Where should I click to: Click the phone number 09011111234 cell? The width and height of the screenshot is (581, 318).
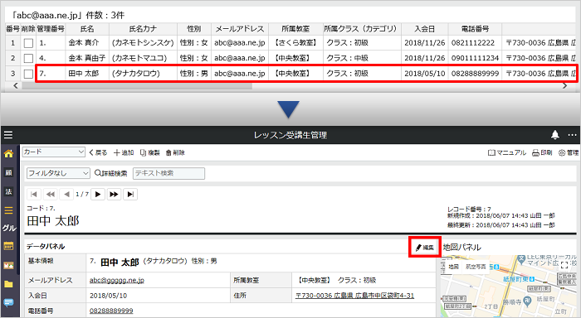475,58
